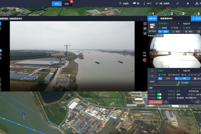The width and height of the screenshot is (201, 134).
Task: Click the home distance H icon 2383 m
Action: pyautogui.click(x=169, y=75)
